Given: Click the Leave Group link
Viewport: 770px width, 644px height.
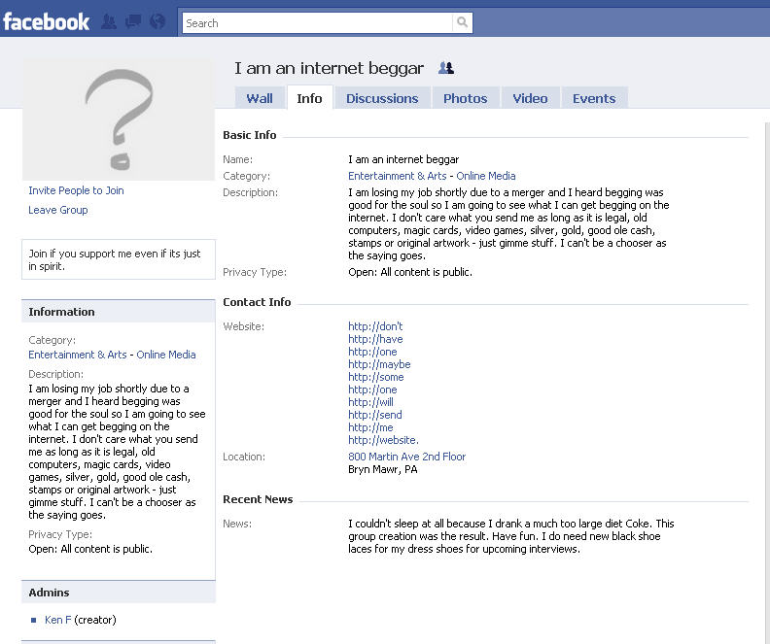Looking at the screenshot, I should pyautogui.click(x=58, y=210).
